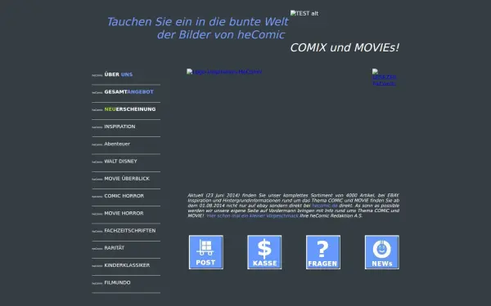The width and height of the screenshot is (491, 306).
Task: Click the Logo Inspiration HeComic image link
Action: point(224,72)
